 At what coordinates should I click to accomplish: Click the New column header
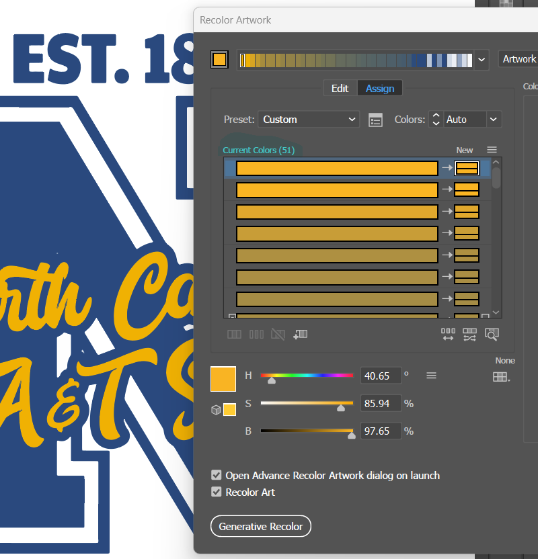point(465,150)
